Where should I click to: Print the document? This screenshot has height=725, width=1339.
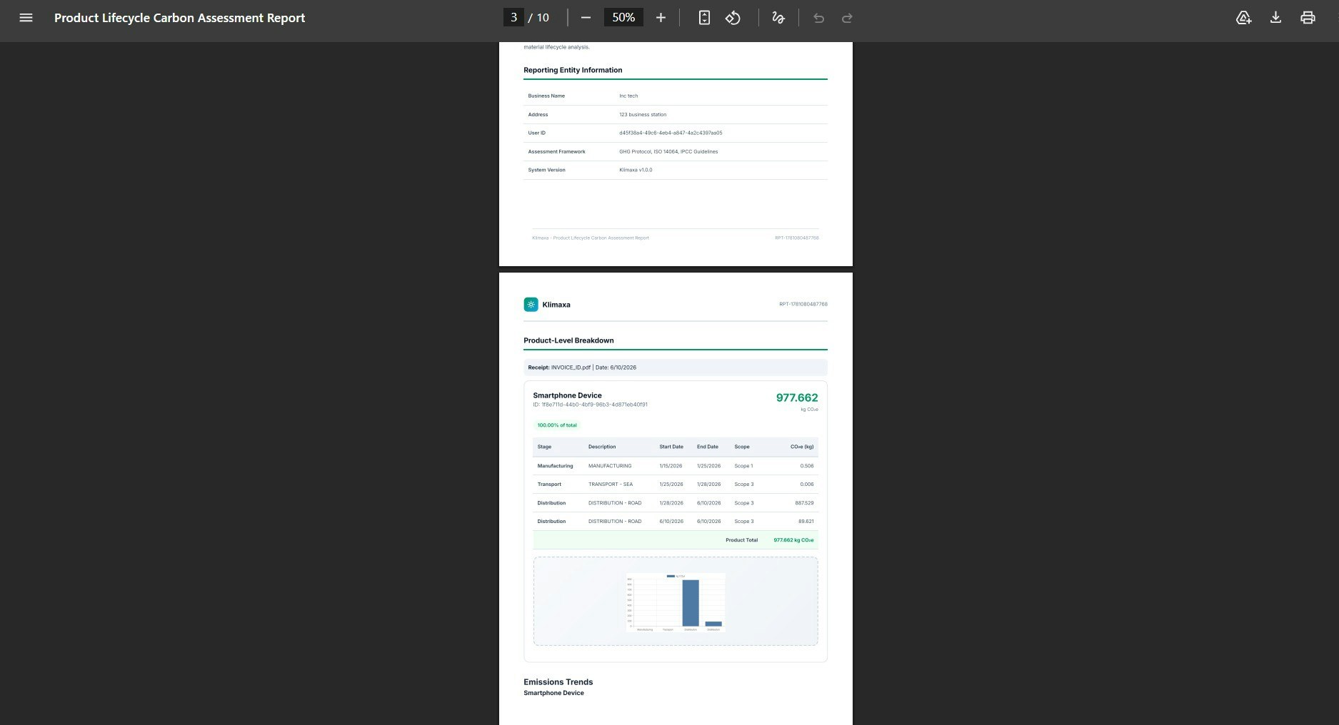click(x=1308, y=18)
